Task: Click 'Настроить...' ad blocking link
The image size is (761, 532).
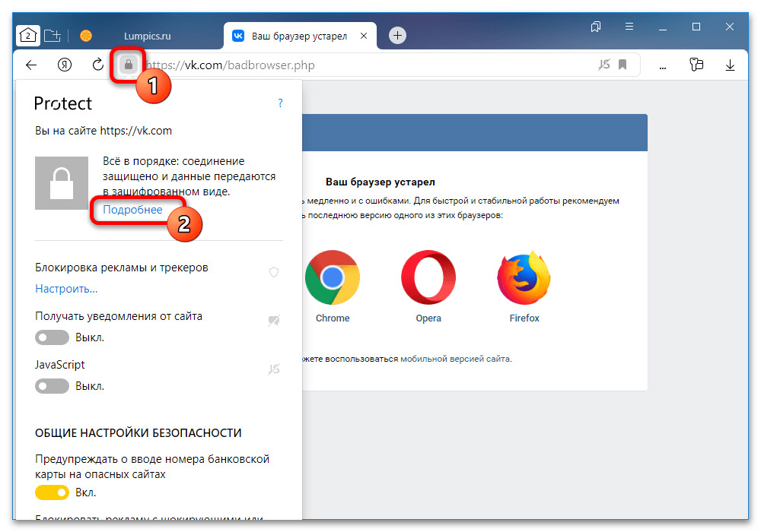Action: [66, 289]
